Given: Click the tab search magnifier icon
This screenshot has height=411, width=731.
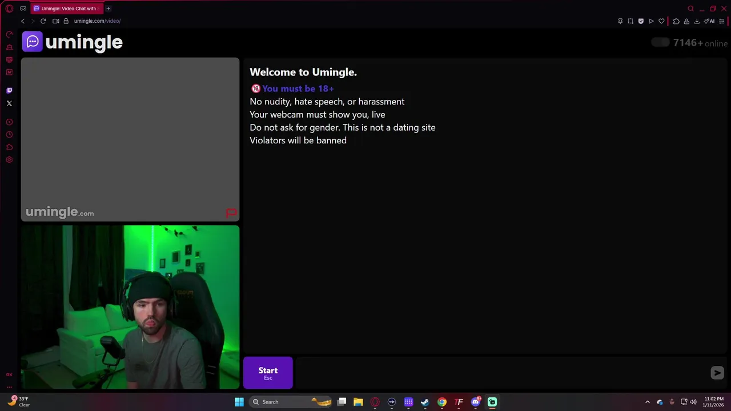Looking at the screenshot, I should click(x=690, y=9).
